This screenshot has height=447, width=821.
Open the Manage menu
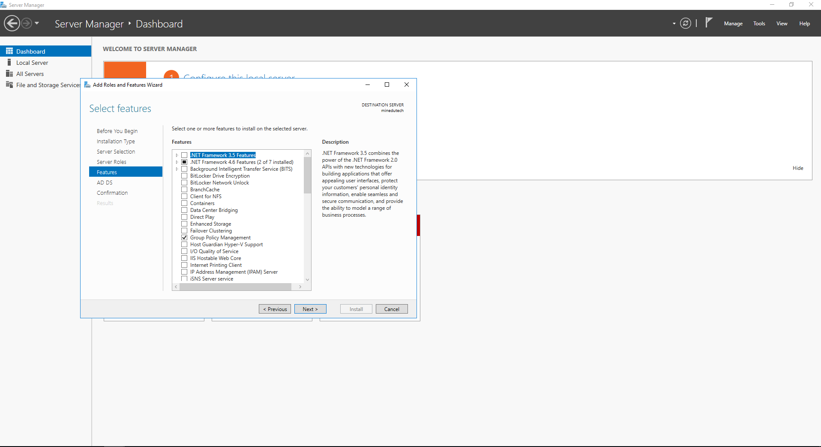(x=733, y=24)
